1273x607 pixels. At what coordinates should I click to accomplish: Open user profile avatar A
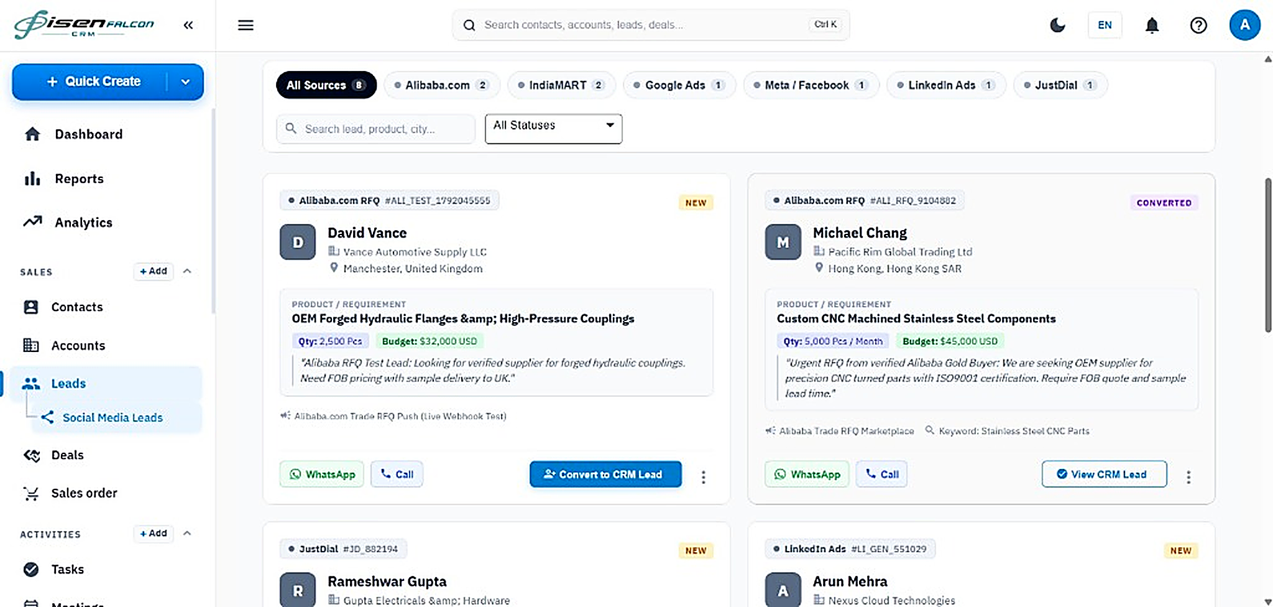click(x=1244, y=25)
